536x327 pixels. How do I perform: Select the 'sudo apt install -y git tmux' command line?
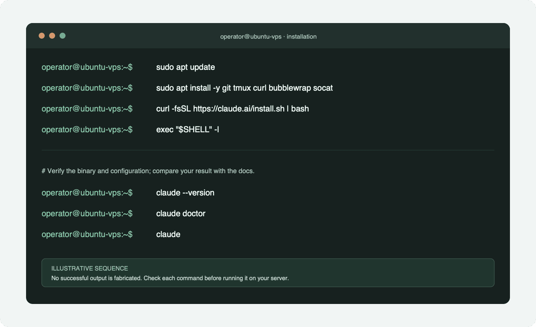[x=245, y=88]
